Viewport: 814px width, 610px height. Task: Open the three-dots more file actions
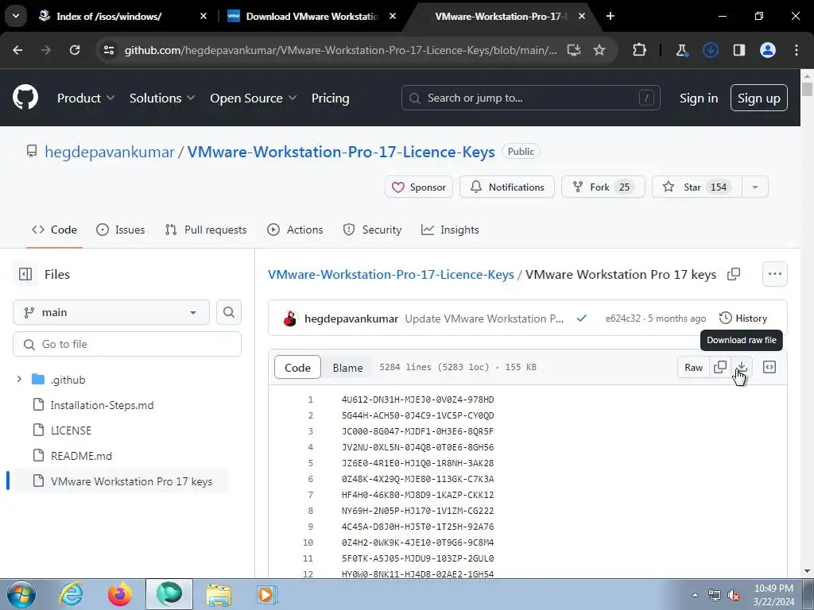pos(774,274)
